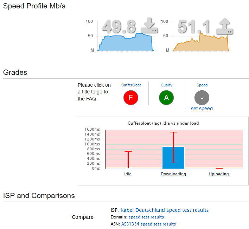Viewport: 249px width, 229px height.
Task: Click the download arrow icon
Action: tap(149, 25)
